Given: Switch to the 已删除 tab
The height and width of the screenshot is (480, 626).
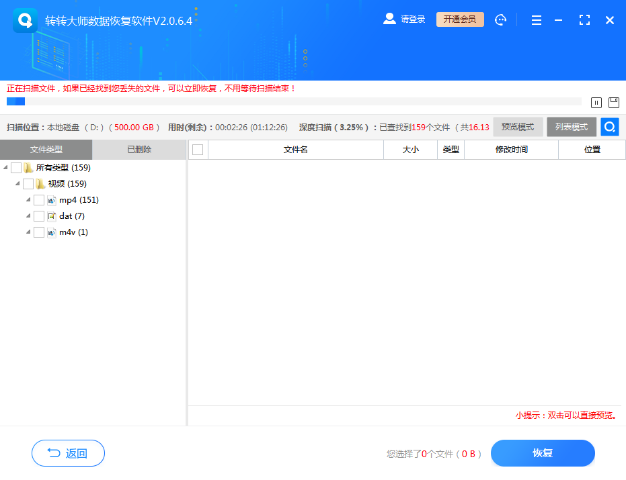Looking at the screenshot, I should [139, 150].
